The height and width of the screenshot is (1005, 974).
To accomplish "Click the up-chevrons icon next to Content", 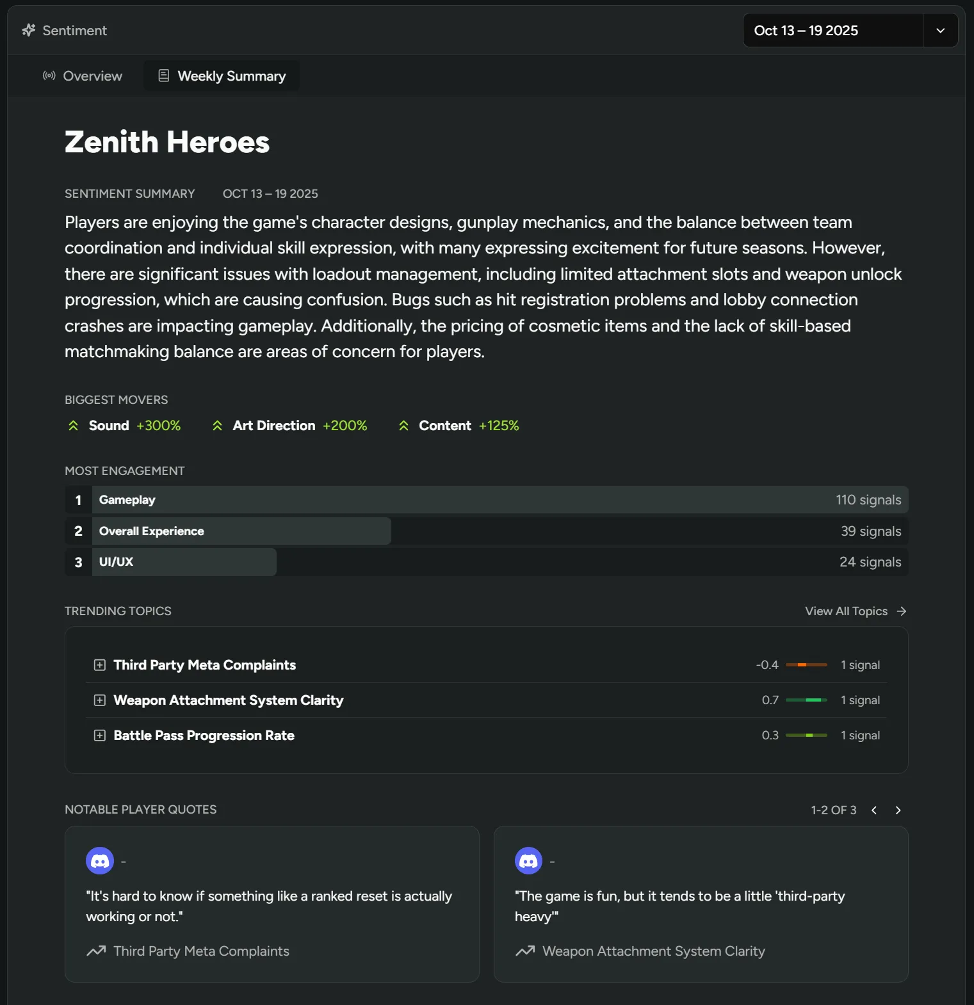I will point(403,426).
